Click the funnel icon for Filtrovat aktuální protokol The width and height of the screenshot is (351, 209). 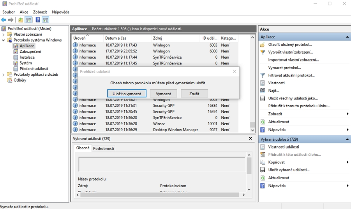click(263, 75)
